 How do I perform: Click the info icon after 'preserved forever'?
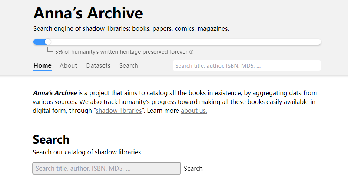pos(191,52)
